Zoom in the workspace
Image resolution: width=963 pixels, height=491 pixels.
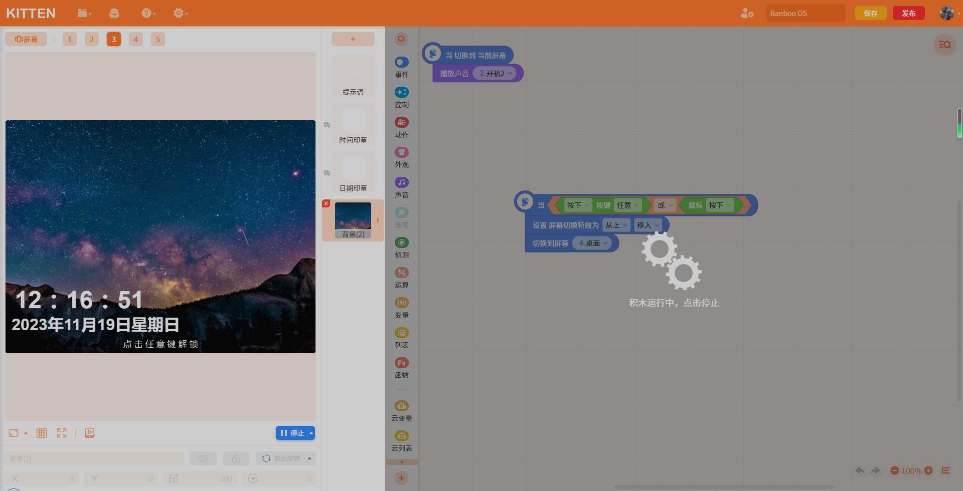pos(928,470)
